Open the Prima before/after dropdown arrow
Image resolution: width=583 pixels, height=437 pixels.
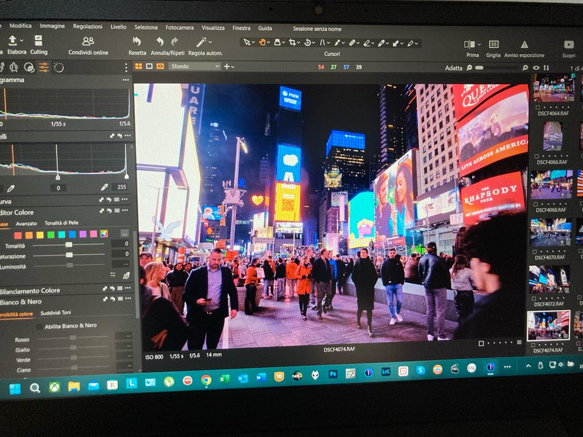tap(479, 44)
